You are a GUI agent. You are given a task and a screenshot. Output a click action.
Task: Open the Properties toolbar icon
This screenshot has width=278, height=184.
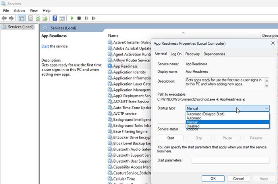pos(31,18)
